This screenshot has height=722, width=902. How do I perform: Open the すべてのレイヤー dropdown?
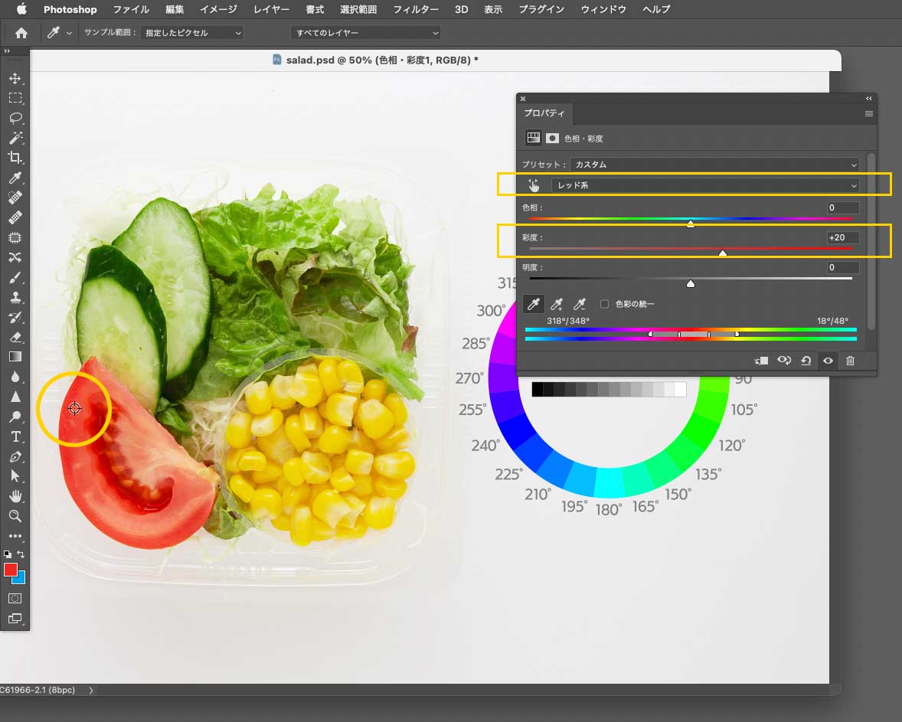[x=365, y=33]
